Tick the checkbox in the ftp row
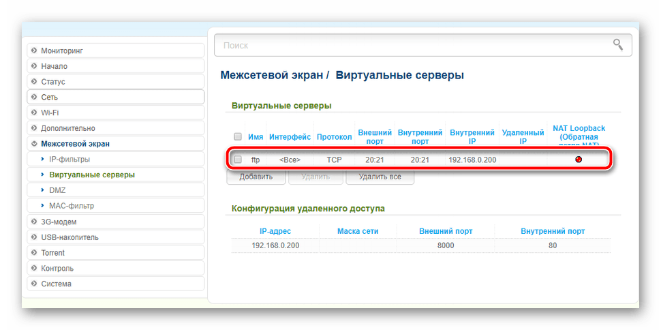 click(x=238, y=160)
